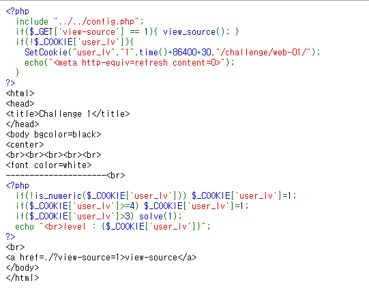The image size is (369, 300).
Task: Click the SetCookie function name
Action: tap(46, 52)
